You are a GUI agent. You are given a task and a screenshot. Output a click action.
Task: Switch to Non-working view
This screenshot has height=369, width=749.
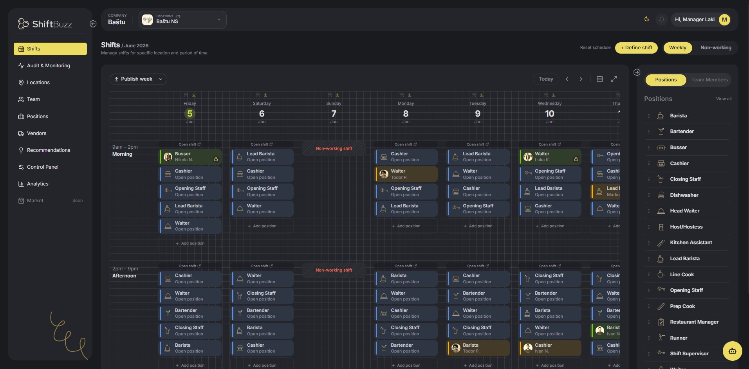point(716,48)
